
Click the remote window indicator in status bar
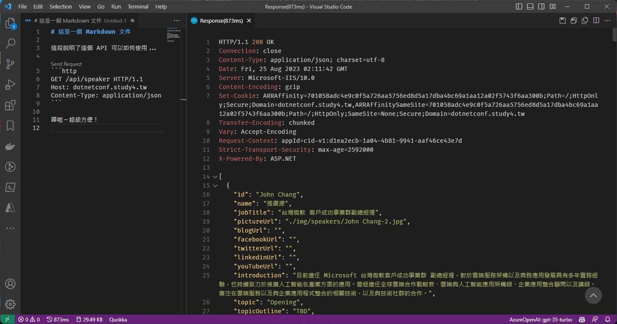pos(7,319)
